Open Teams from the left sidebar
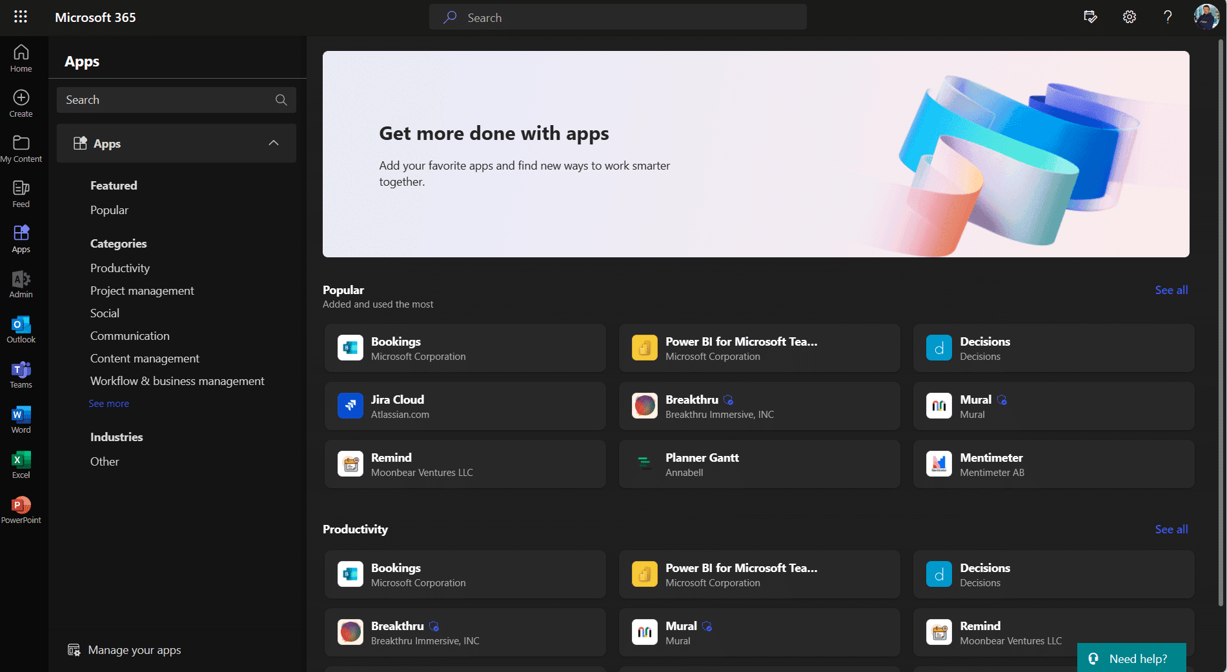 click(x=21, y=374)
